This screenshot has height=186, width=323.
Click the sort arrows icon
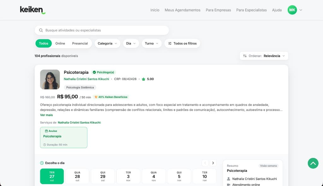(245, 56)
